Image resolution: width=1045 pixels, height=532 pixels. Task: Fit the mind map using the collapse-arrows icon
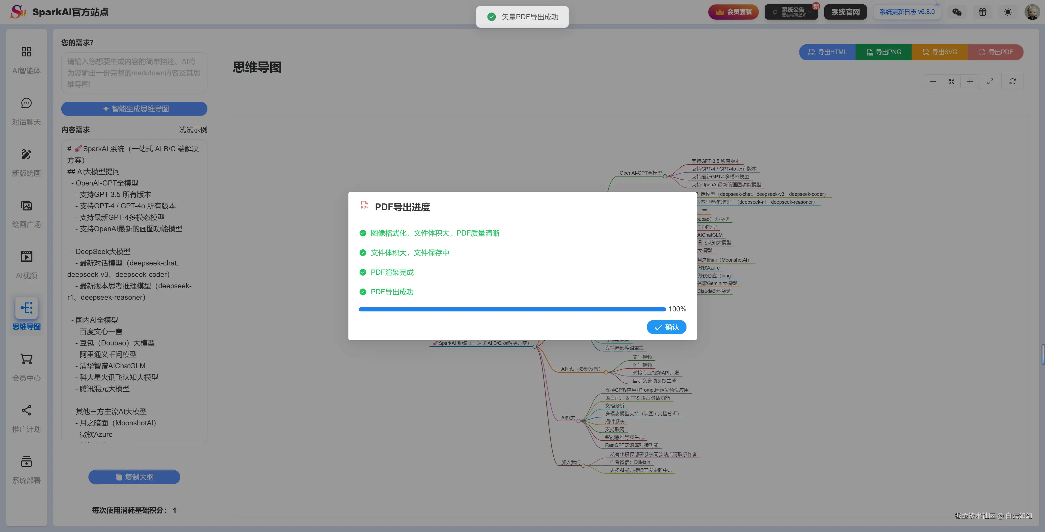click(x=951, y=81)
